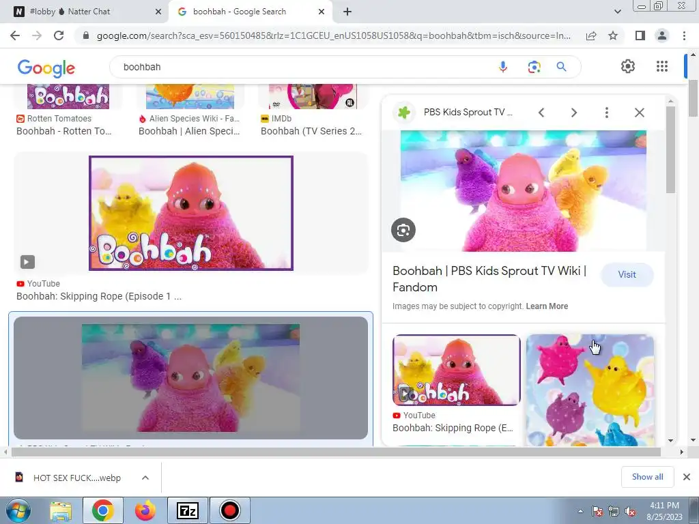Open the Chrome profile avatar
699x524 pixels.
pyautogui.click(x=662, y=35)
